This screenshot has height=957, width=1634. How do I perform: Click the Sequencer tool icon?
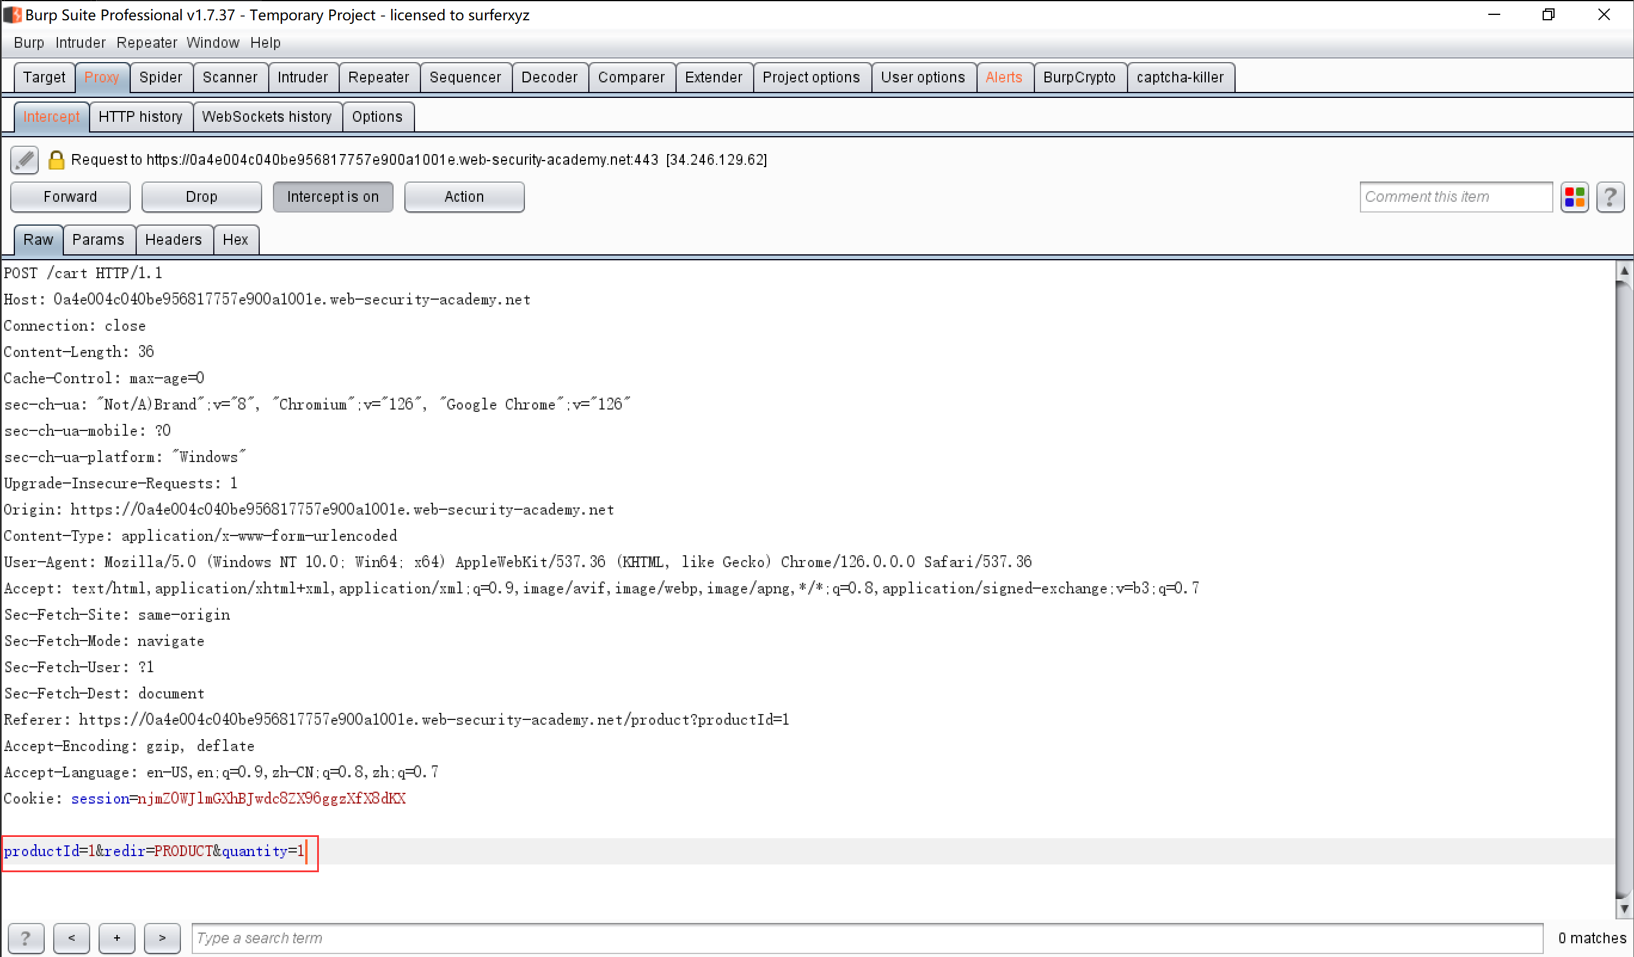pos(465,76)
